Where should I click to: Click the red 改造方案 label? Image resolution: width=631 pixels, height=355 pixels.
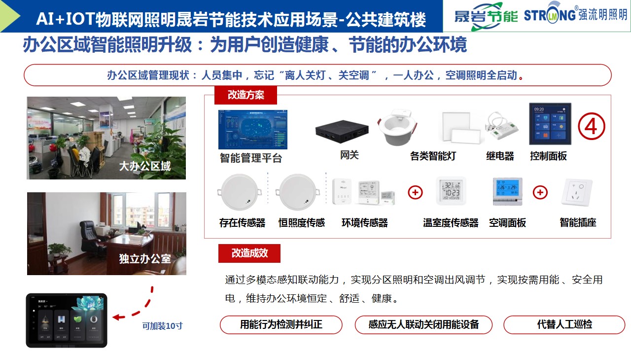tap(245, 95)
